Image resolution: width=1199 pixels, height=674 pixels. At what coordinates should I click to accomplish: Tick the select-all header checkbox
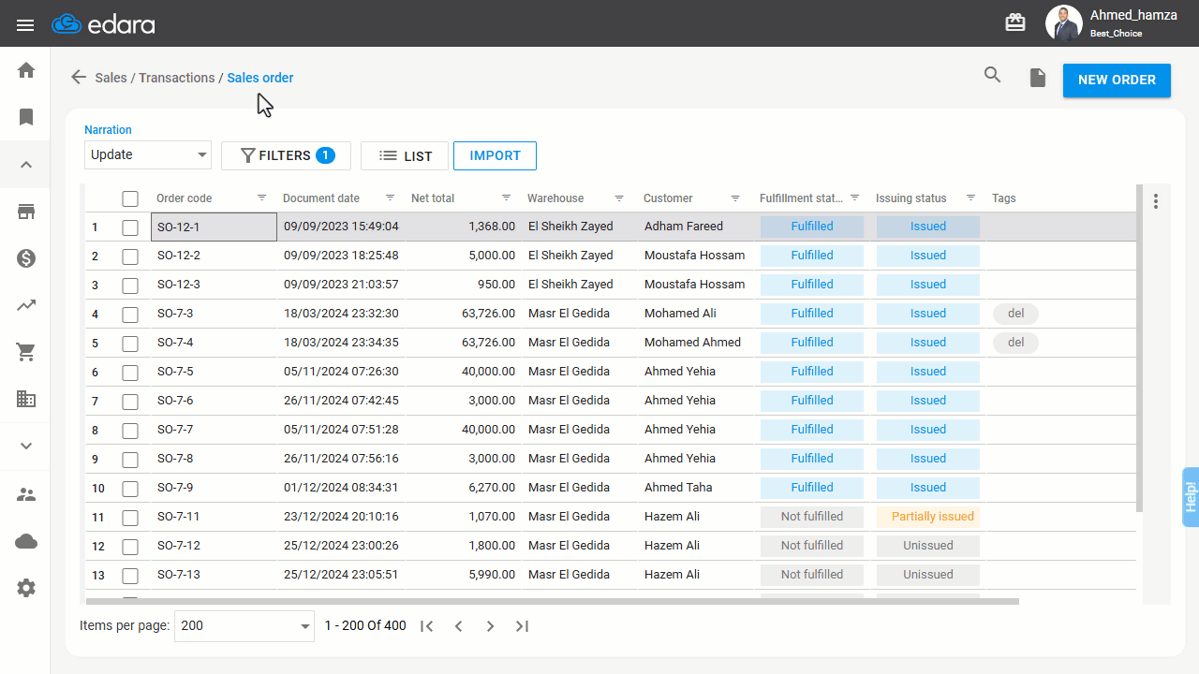[x=130, y=198]
